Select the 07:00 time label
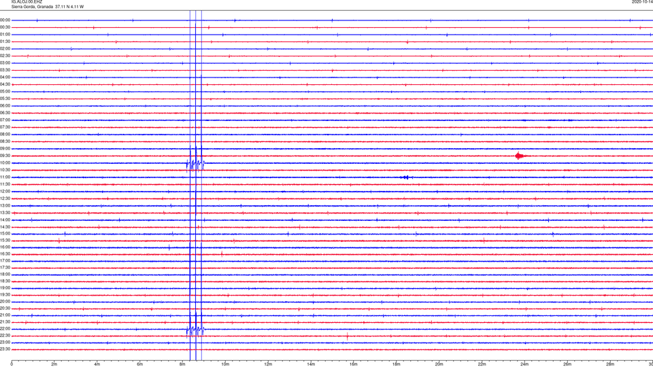The image size is (653, 367). tap(5, 120)
